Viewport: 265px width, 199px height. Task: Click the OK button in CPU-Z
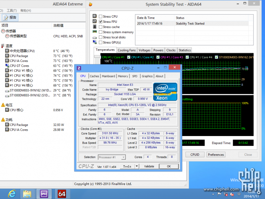pyautogui.click(x=169, y=166)
